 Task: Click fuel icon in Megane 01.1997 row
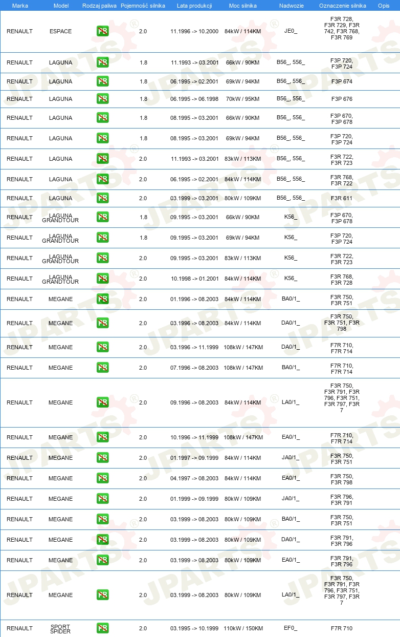coord(102,458)
